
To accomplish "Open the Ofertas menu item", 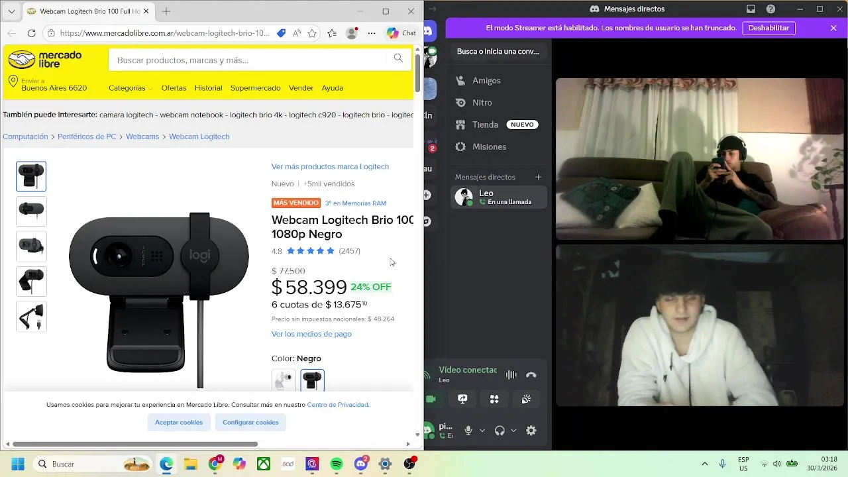I will (174, 88).
